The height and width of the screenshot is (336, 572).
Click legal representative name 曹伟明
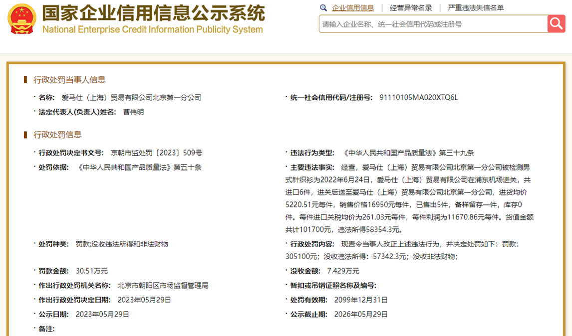coord(133,112)
